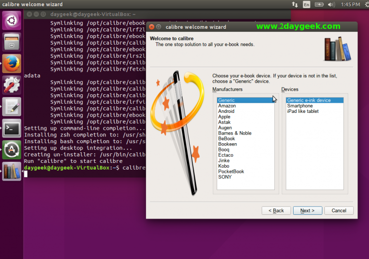Viewport: 369px width, 259px height.
Task: Select Ectaco manufacturer
Action: 246,155
